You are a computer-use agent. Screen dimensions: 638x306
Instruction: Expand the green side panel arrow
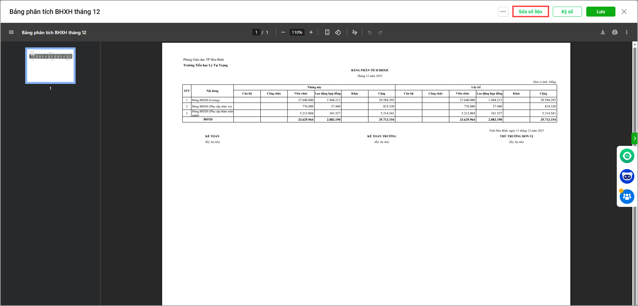tap(634, 138)
